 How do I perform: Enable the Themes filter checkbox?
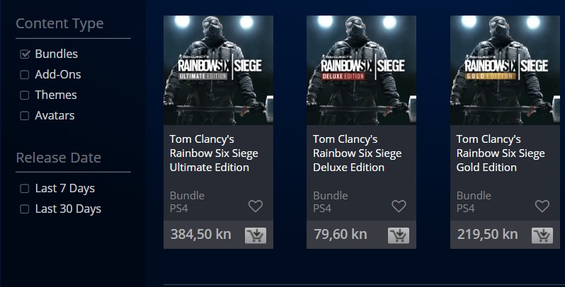(x=25, y=95)
